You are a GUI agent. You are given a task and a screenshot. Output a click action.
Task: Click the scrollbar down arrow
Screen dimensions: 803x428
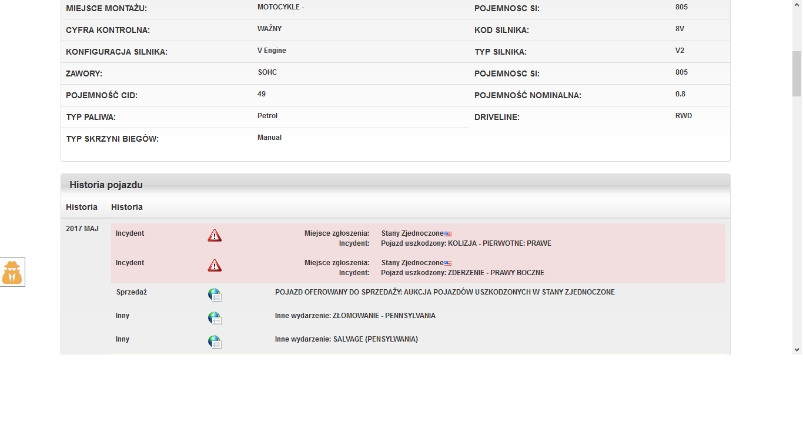tap(797, 350)
